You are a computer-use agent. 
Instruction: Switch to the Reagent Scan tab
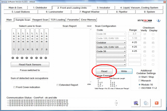pos(40,20)
